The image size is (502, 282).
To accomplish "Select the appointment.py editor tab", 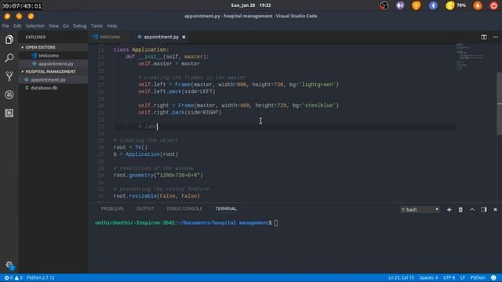I will pyautogui.click(x=161, y=37).
